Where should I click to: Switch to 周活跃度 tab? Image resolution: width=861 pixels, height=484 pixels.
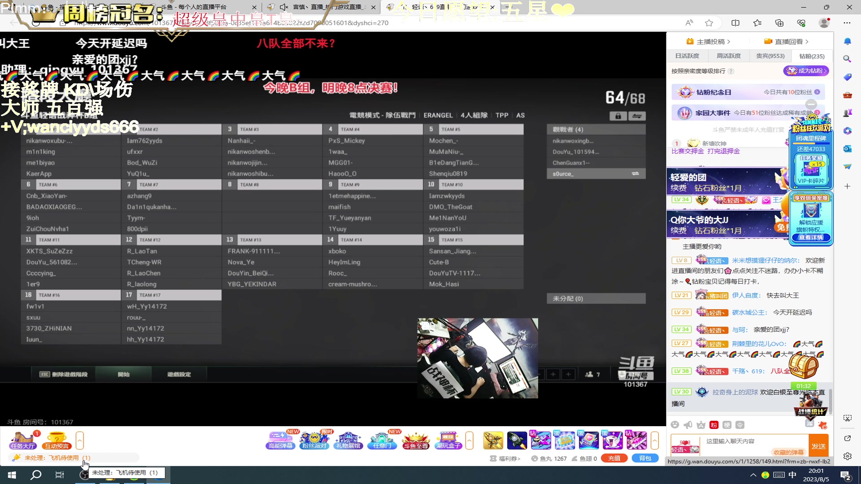pos(729,56)
